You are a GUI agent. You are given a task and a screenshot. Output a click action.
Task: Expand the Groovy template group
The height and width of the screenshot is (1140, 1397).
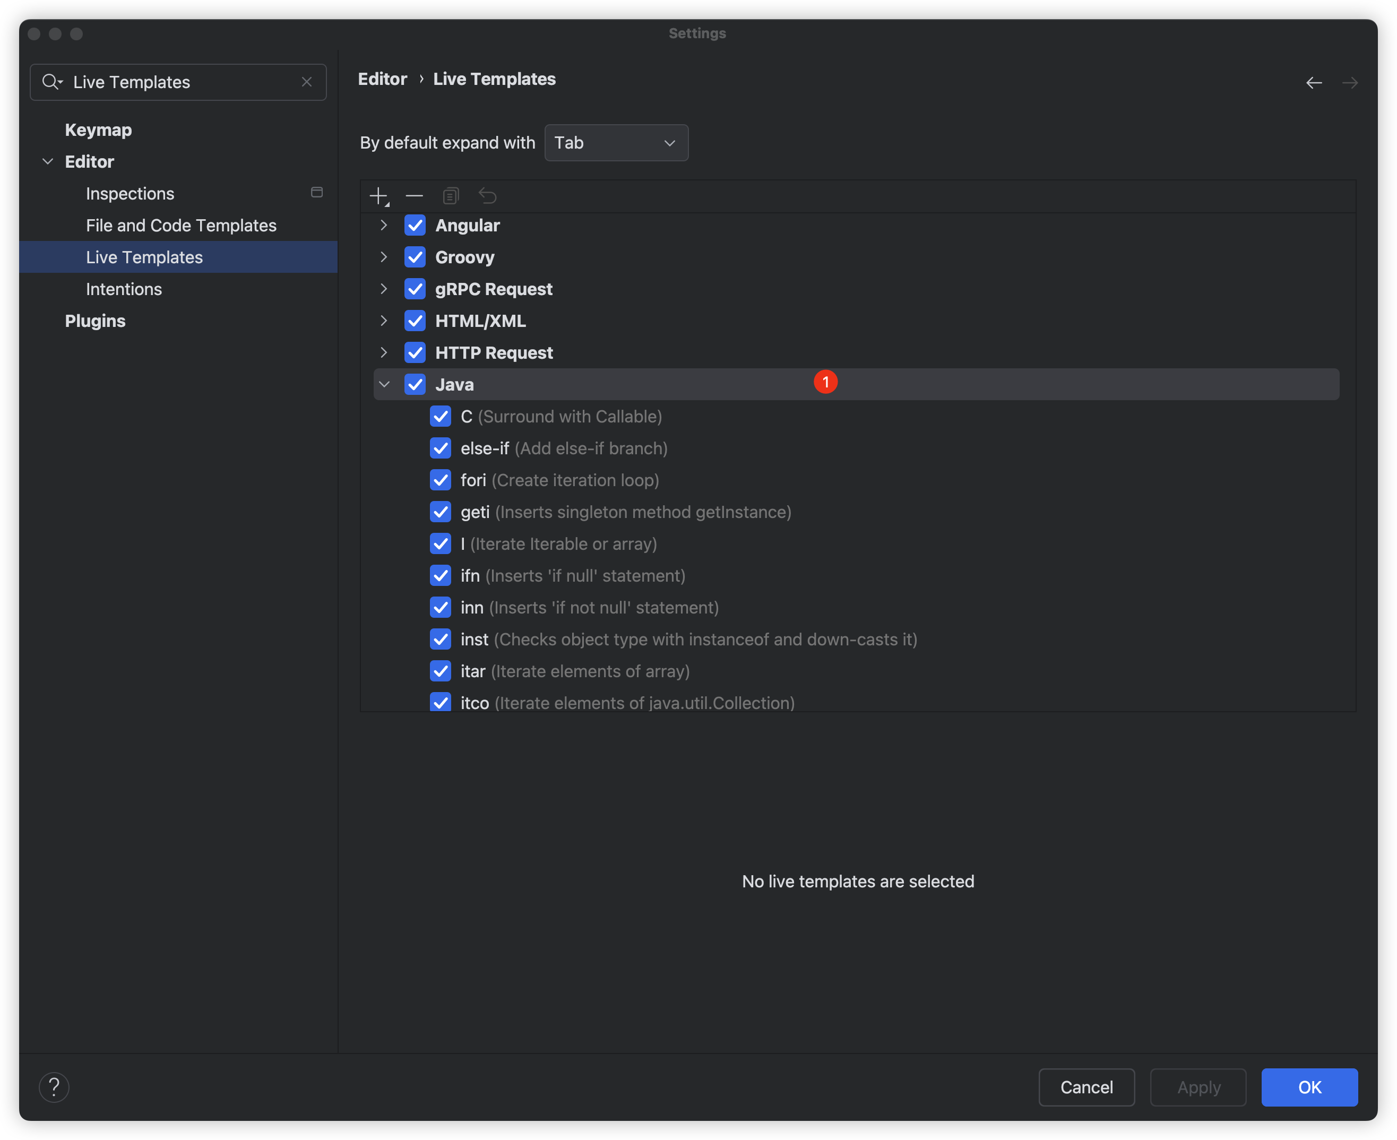point(384,257)
